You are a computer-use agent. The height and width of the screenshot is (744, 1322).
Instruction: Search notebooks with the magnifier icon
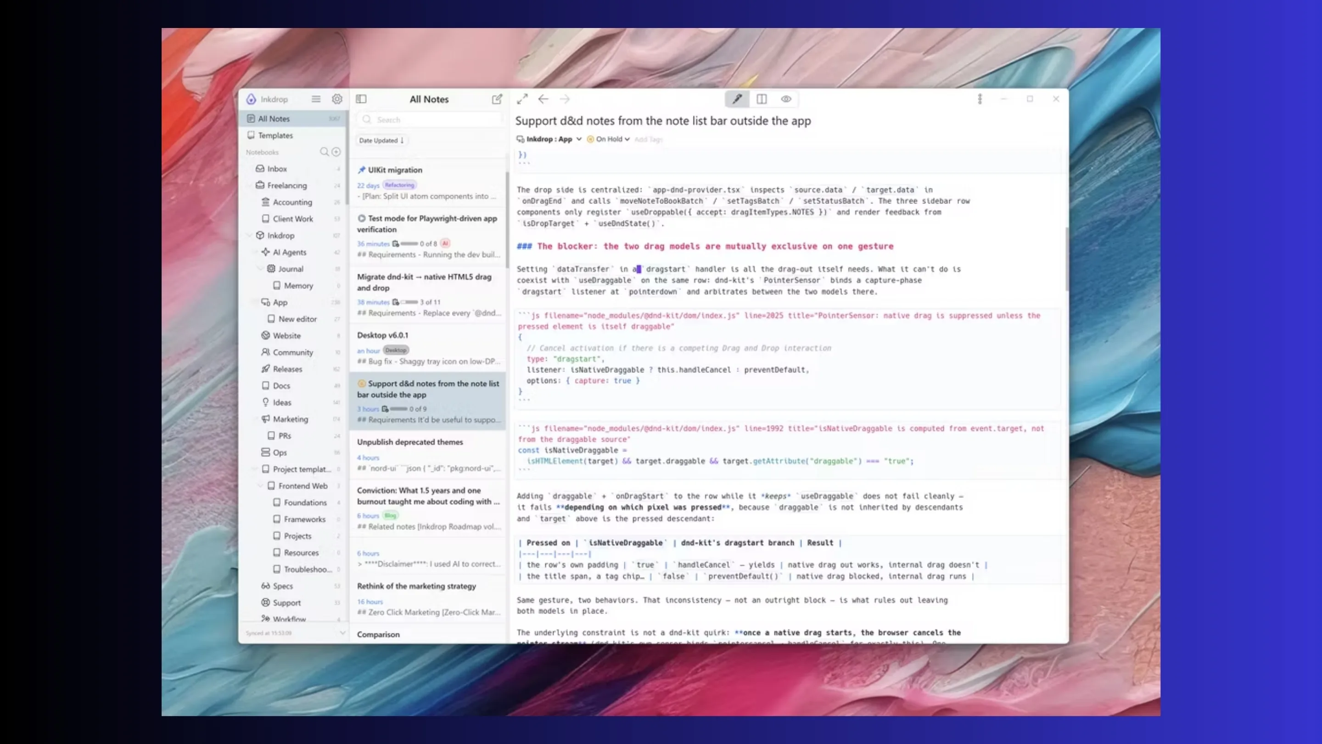click(x=324, y=152)
